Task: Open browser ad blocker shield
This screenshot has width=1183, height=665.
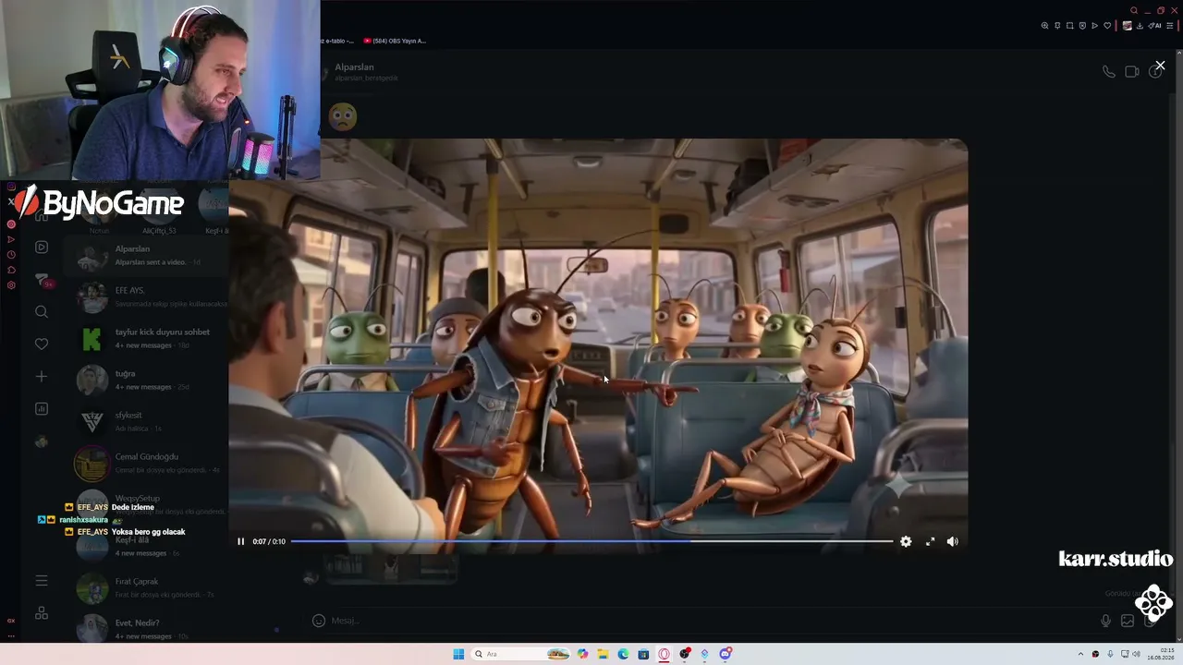Action: pyautogui.click(x=1082, y=26)
